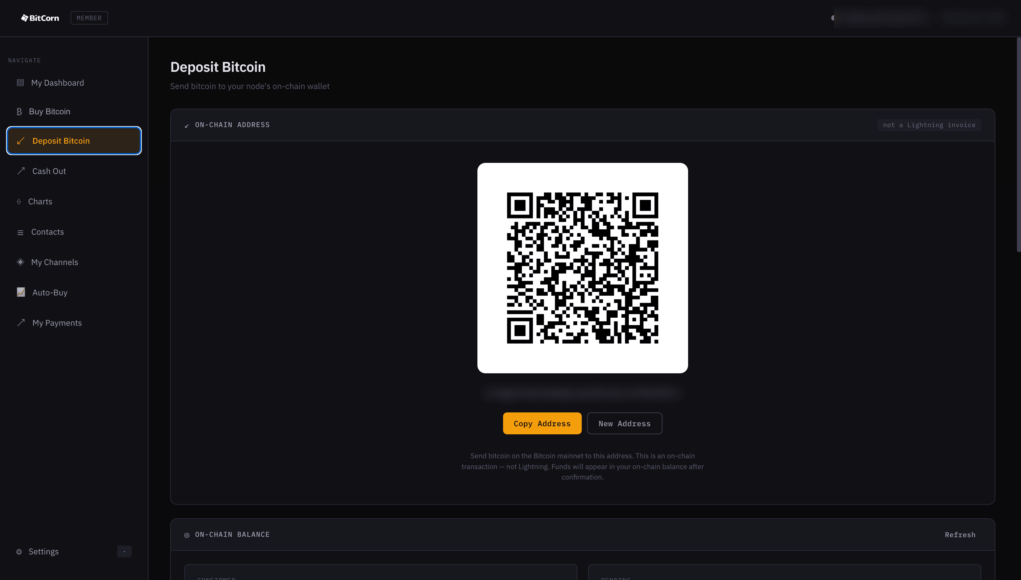Generate a New Address
This screenshot has height=580, width=1021.
(x=625, y=424)
